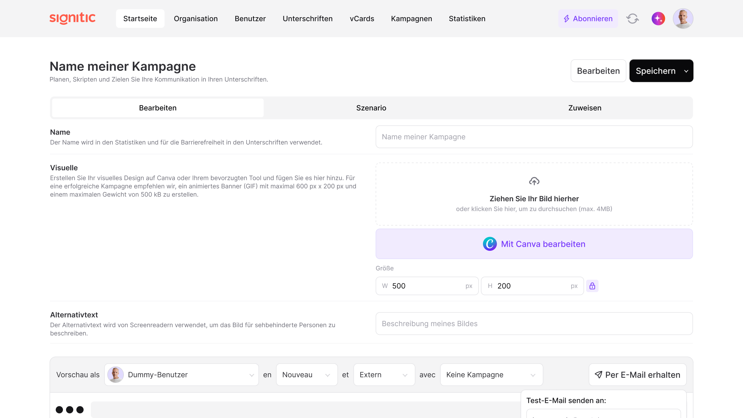Click the Canva logo icon
Viewport: 743px width, 418px height.
click(490, 244)
